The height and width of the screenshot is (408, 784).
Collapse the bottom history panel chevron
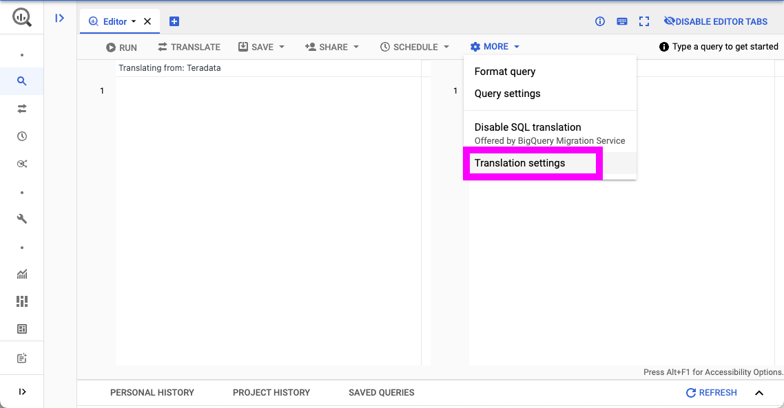click(x=759, y=392)
